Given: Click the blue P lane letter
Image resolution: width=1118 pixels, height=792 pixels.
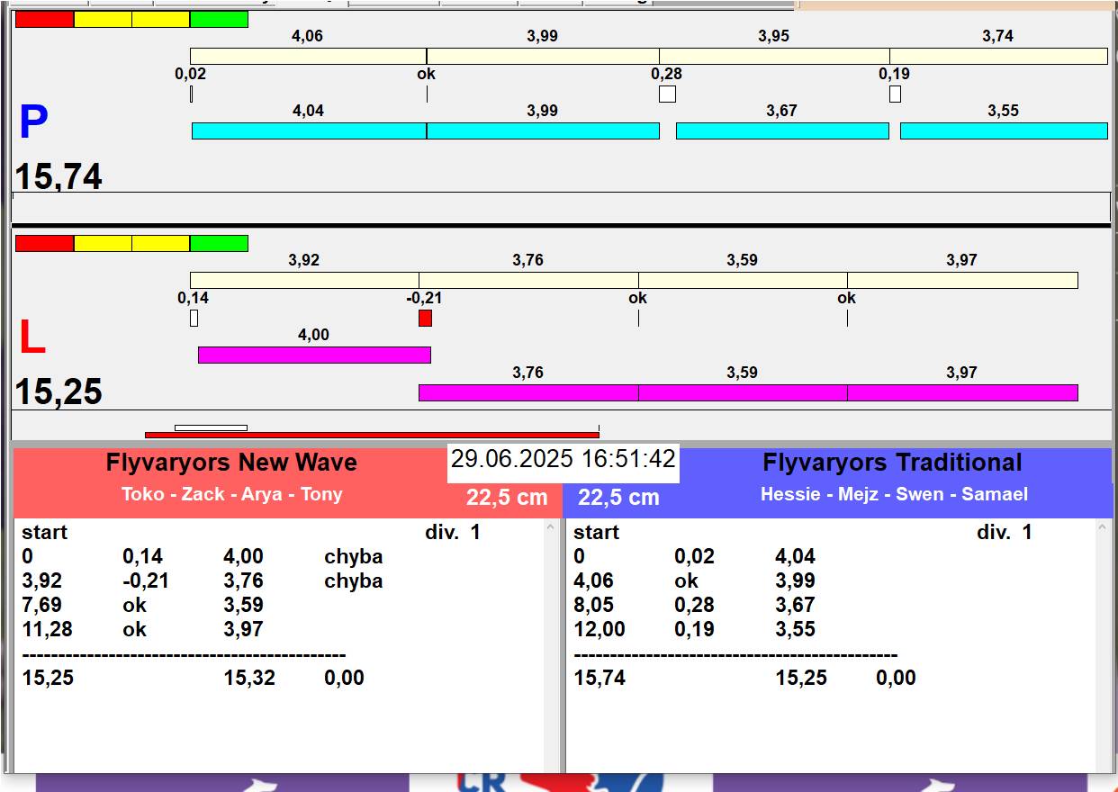Looking at the screenshot, I should 33,123.
